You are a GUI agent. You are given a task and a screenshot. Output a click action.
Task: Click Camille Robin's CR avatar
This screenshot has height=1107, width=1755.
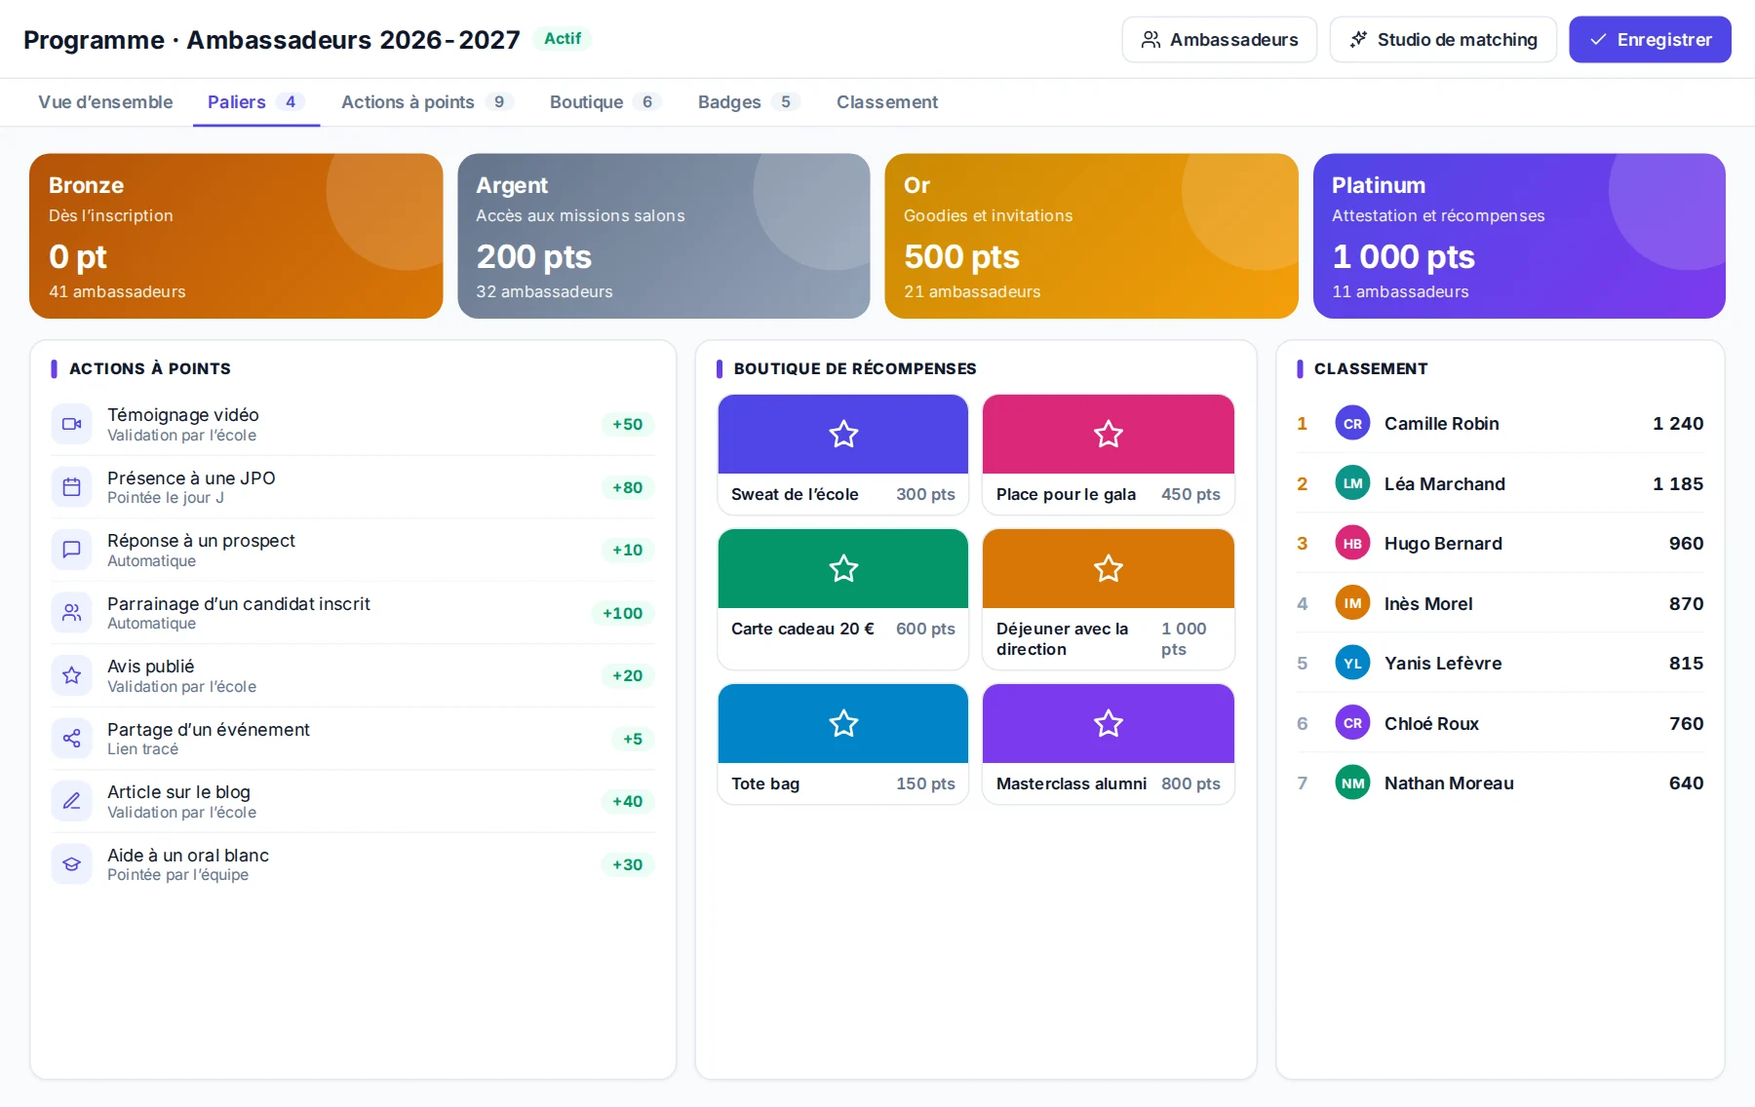pyautogui.click(x=1352, y=424)
